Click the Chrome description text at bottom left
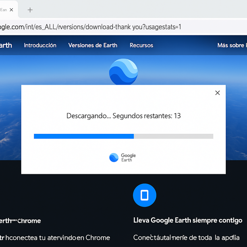The width and height of the screenshot is (247, 247). pyautogui.click(x=55, y=238)
